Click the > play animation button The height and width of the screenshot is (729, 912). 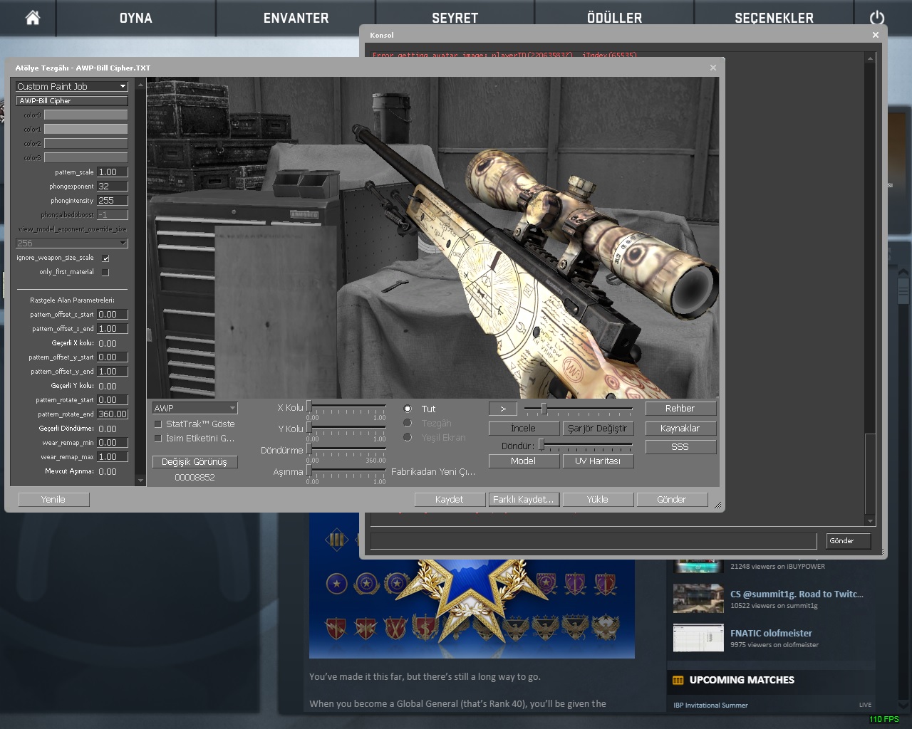[x=503, y=409]
